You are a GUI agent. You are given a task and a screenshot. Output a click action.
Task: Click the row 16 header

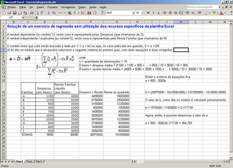click(x=3, y=91)
